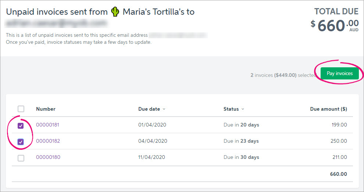Viewport: 364px width, 192px height.
Task: Click the 211.00 due amount cell
Action: pyautogui.click(x=339, y=157)
